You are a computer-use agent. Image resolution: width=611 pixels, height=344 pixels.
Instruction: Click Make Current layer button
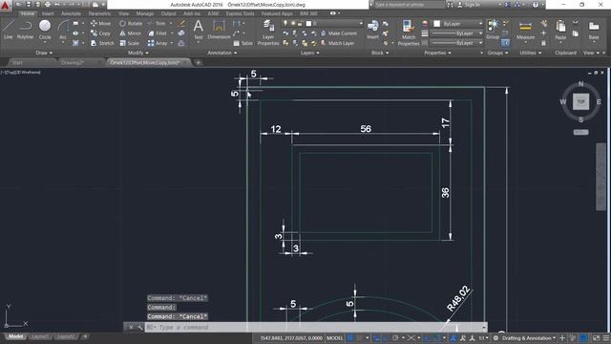tap(339, 33)
